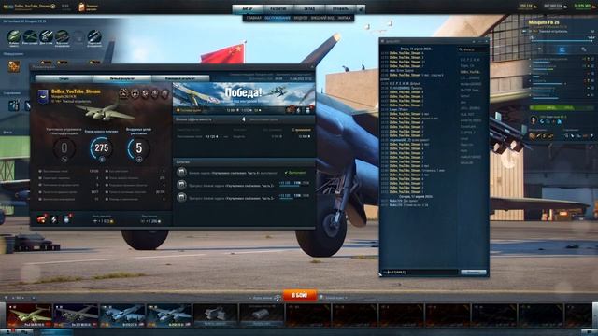Select the active Mosquito plane in carousel
Viewport: 598px width, 336px height.
[x=29, y=315]
